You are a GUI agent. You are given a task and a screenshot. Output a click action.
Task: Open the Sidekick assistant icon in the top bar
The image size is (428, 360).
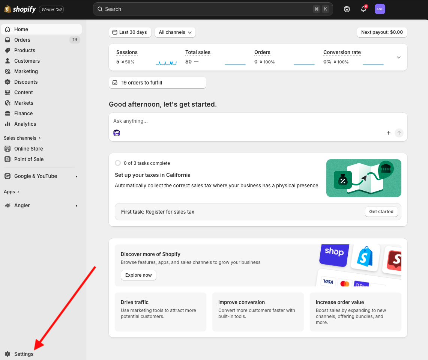click(347, 9)
